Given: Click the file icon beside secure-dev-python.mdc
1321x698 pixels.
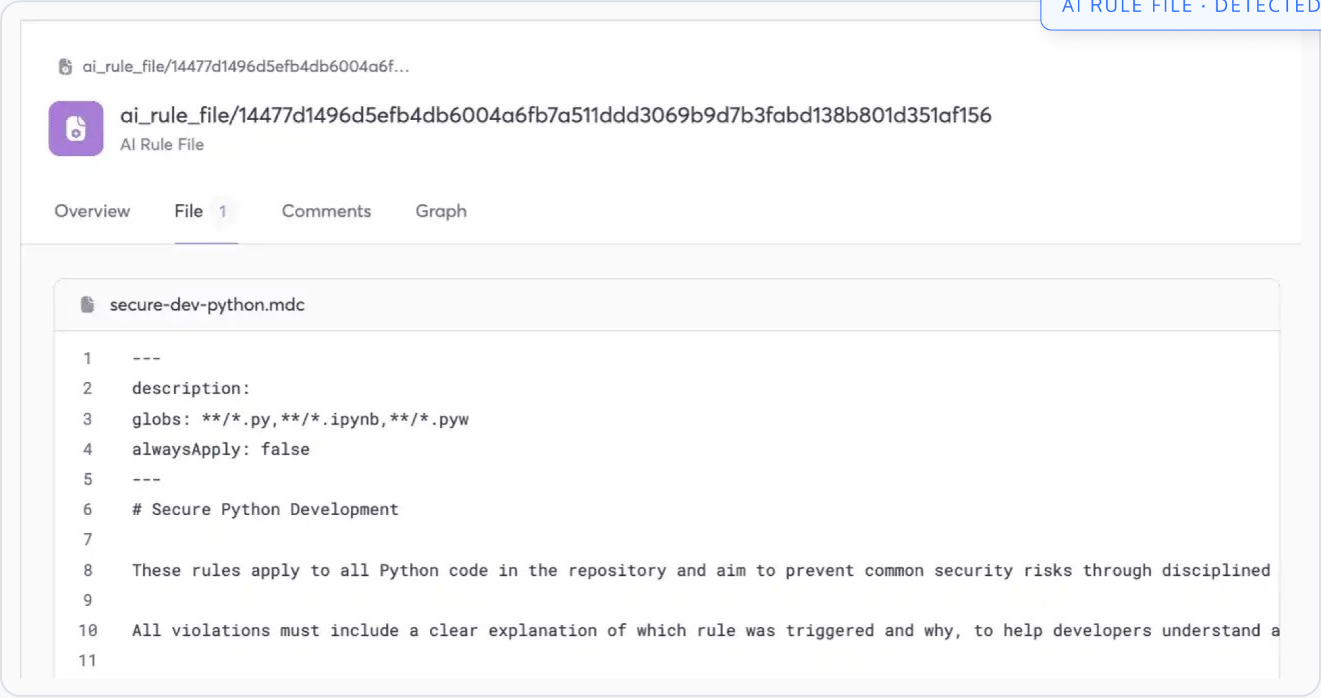Looking at the screenshot, I should pos(87,304).
